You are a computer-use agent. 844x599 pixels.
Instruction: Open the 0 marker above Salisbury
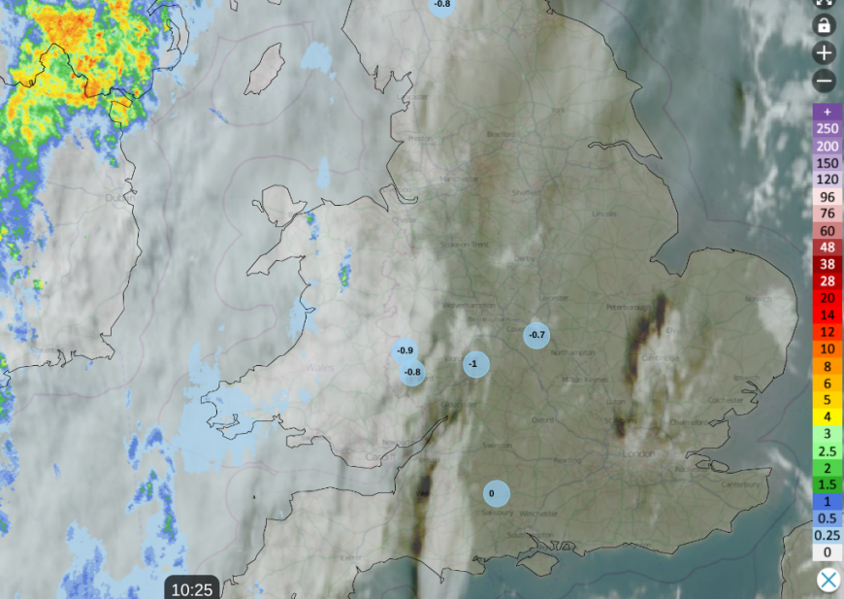coord(497,493)
